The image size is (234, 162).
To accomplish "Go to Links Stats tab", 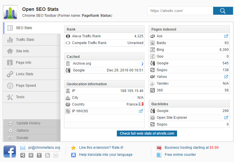I will coord(32,74).
